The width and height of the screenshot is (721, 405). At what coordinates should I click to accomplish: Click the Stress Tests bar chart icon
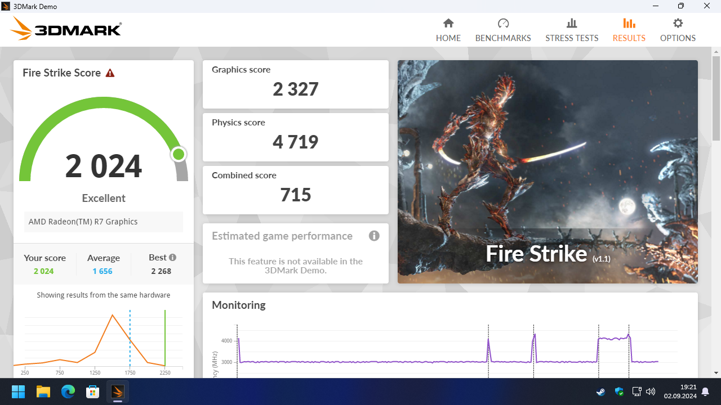[x=572, y=23]
